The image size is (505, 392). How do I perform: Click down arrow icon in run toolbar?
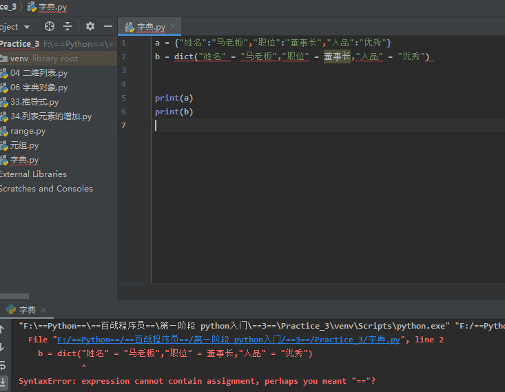(x=2, y=347)
